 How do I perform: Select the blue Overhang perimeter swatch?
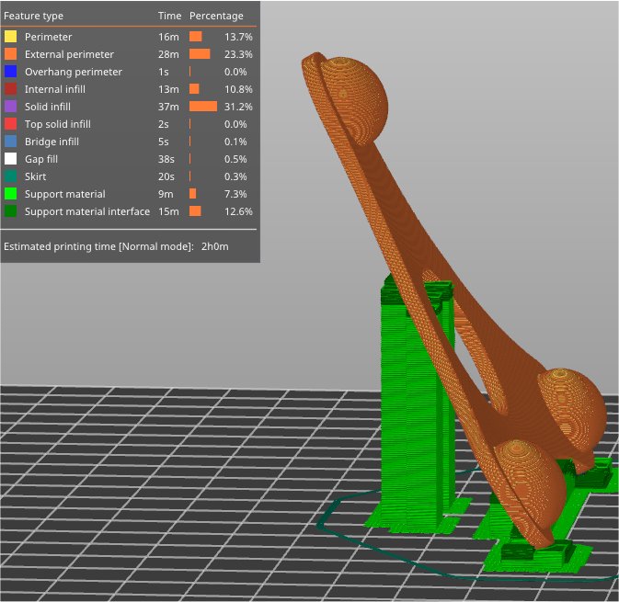click(x=10, y=72)
